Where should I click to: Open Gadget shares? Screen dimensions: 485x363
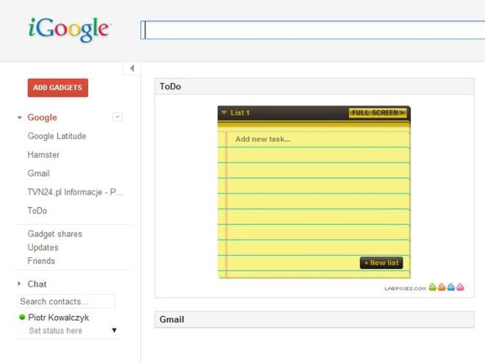coord(55,234)
